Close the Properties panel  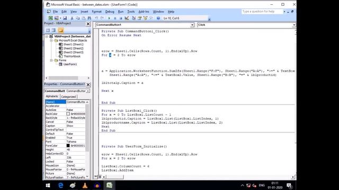[x=88, y=84]
